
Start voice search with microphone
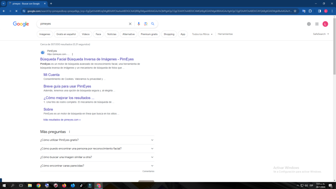click(x=139, y=24)
